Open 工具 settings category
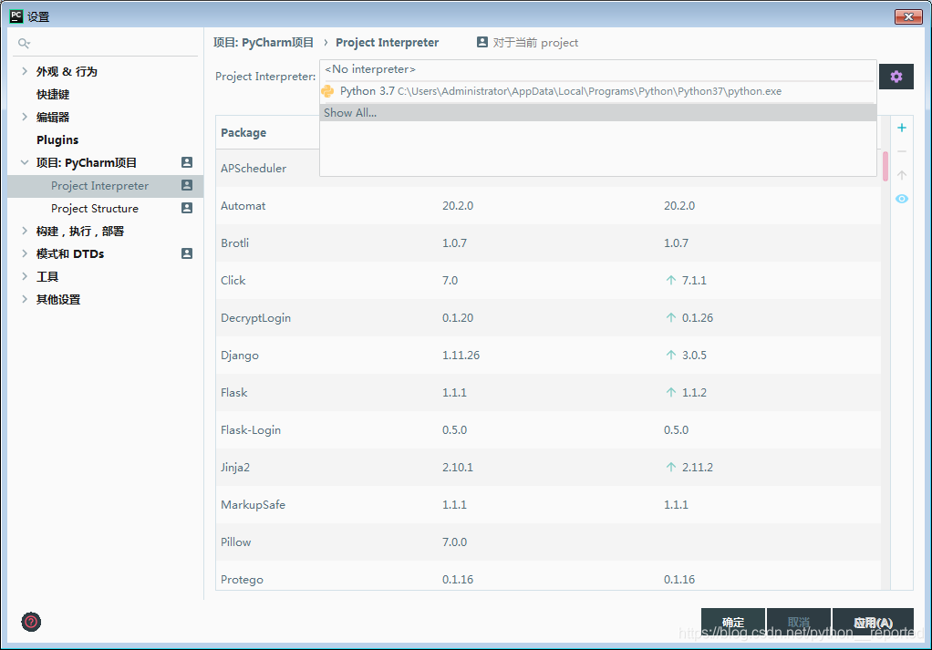Screen dimensions: 932x650 [47, 276]
